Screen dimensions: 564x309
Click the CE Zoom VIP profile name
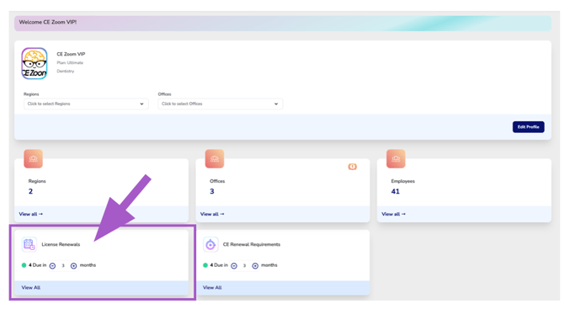coord(71,55)
